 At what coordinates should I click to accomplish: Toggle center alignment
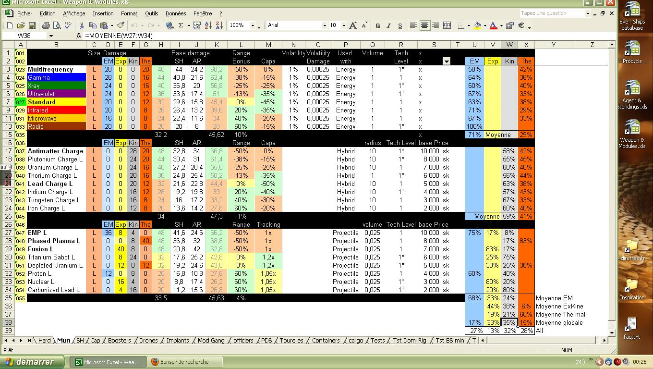424,25
